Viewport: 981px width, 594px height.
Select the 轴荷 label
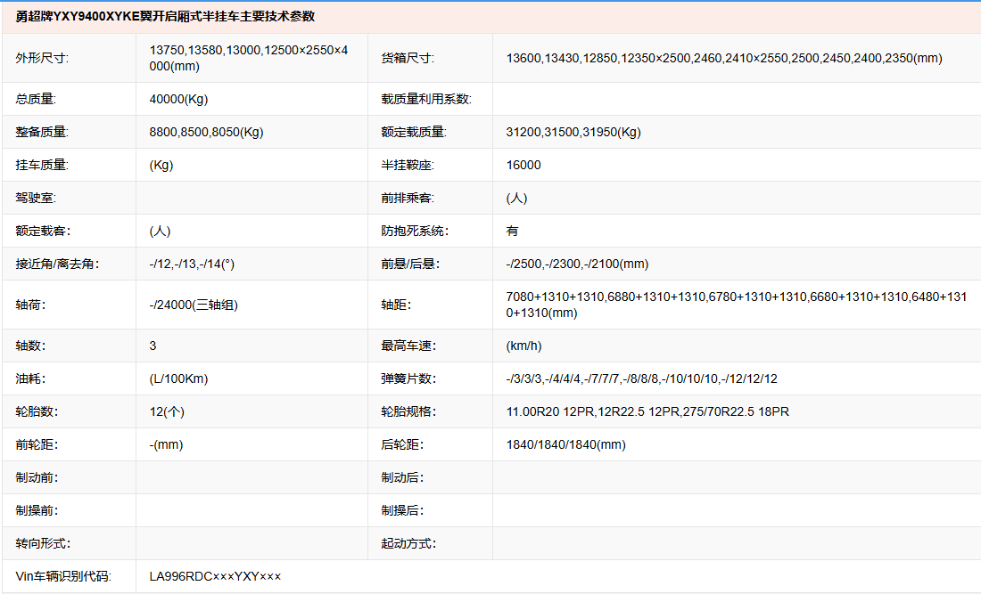point(30,305)
